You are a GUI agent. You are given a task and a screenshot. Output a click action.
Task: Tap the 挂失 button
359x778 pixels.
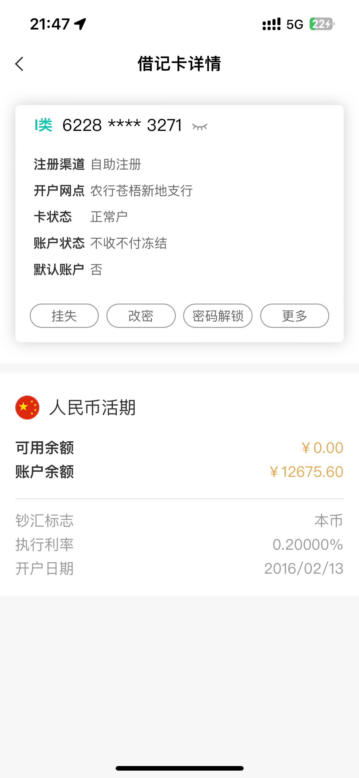tap(64, 316)
